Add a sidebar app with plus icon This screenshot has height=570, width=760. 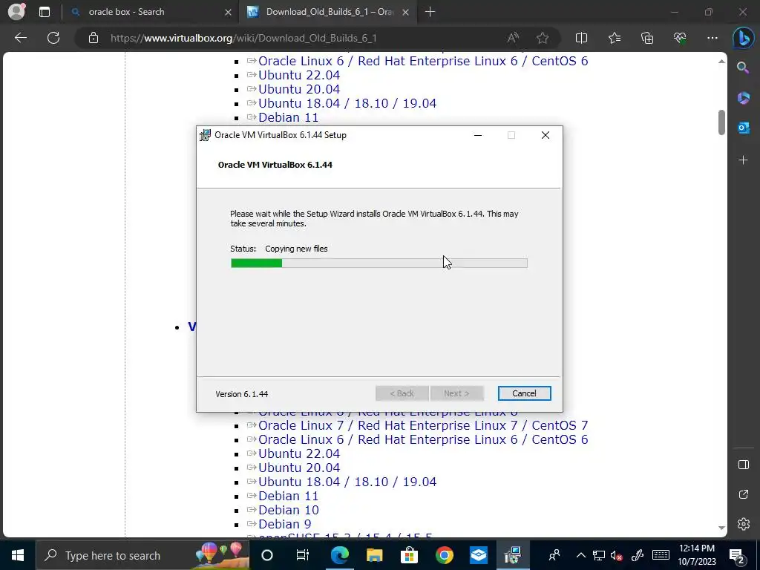pyautogui.click(x=743, y=160)
